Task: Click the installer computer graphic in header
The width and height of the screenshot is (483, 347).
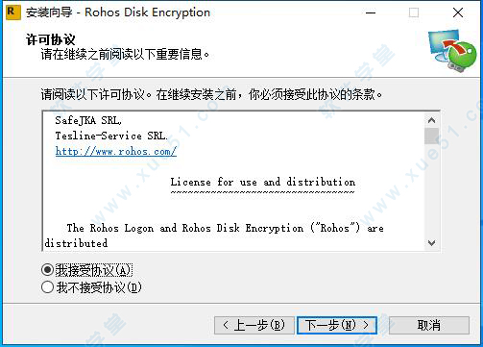Action: click(x=452, y=51)
